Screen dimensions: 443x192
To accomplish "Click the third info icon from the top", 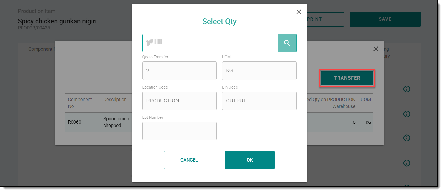I will (x=407, y=138).
